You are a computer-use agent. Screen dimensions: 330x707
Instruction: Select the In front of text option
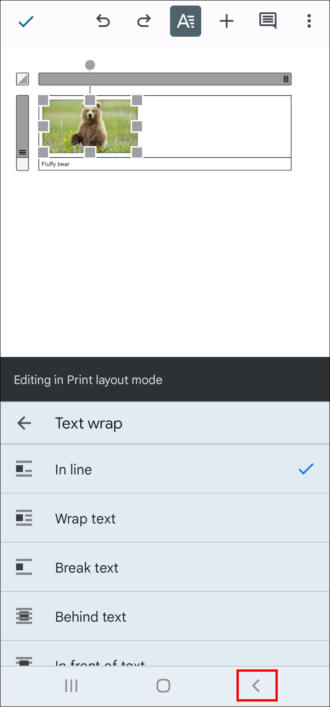coord(165,661)
